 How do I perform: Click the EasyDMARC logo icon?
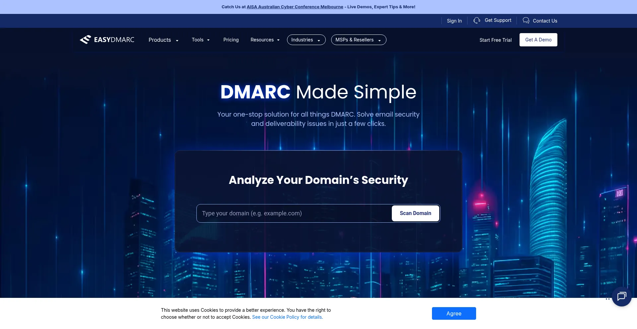85,40
